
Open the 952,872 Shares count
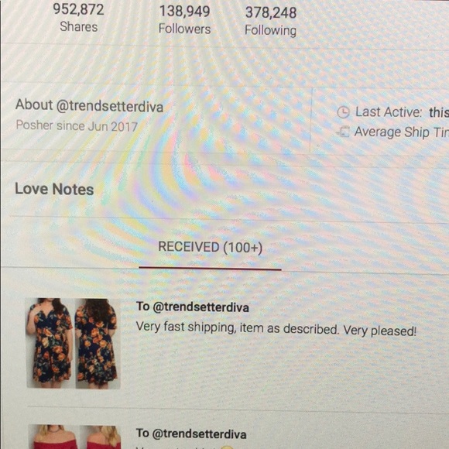tap(78, 9)
